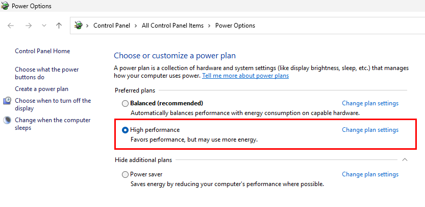Image resolution: width=425 pixels, height=207 pixels.
Task: Change plan settings for High performance
Action: [x=370, y=130]
